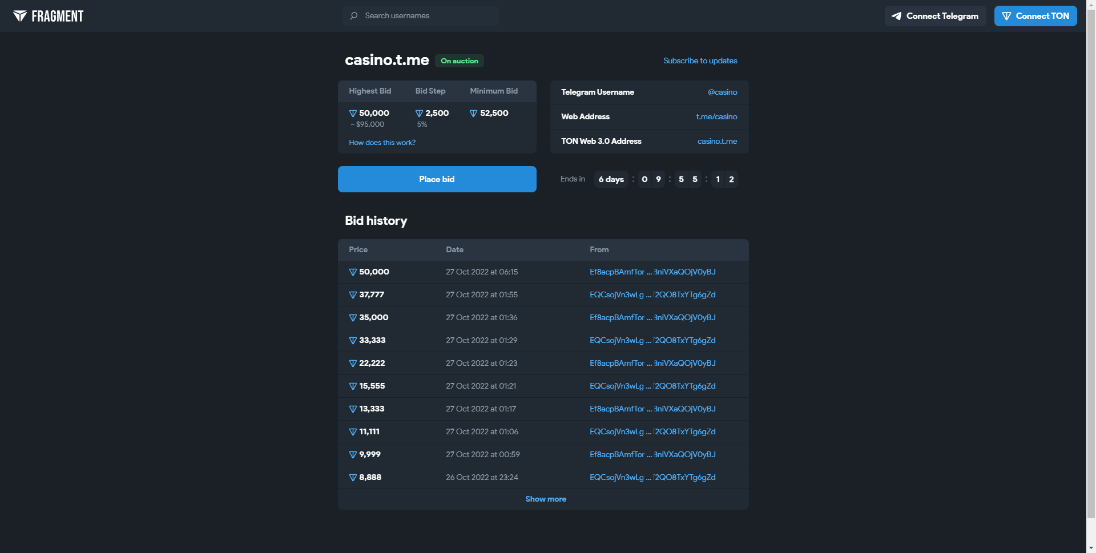This screenshot has width=1096, height=553.
Task: Open bidder address for the 23:24 bid
Action: tap(652, 478)
